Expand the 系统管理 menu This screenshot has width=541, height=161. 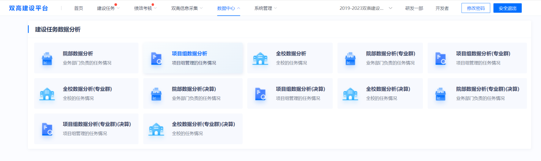(265, 8)
